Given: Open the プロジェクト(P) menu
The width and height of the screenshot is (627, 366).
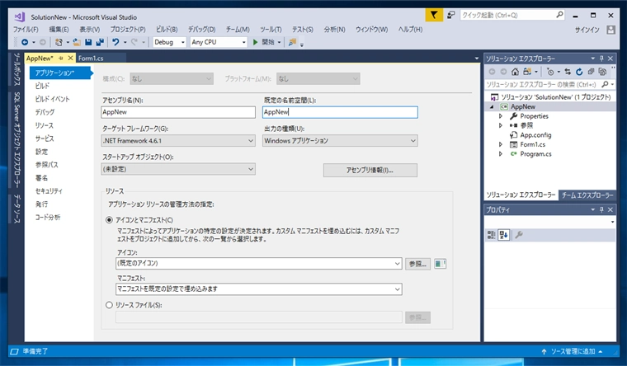Looking at the screenshot, I should [128, 30].
